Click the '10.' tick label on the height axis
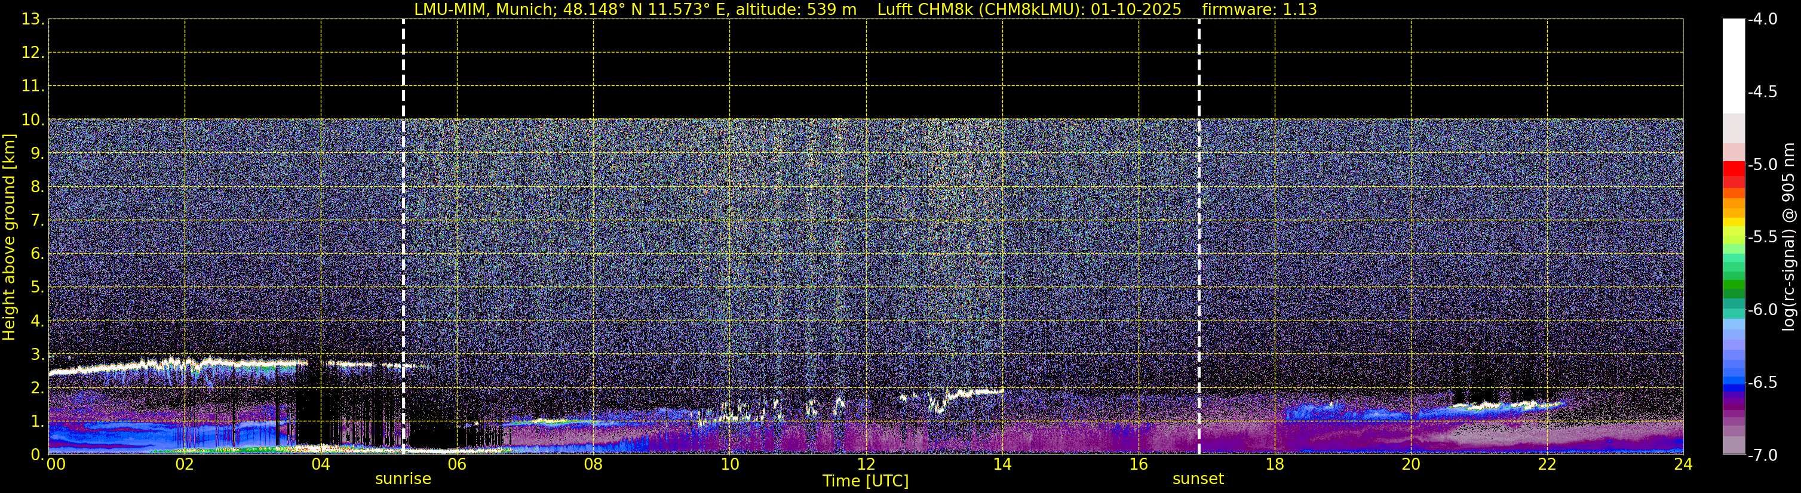Screen dimensions: 1801x493 point(33,120)
